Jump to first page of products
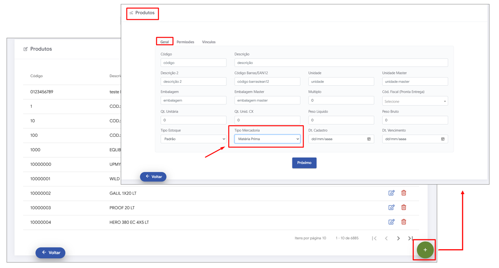The width and height of the screenshot is (499, 268). (x=374, y=238)
